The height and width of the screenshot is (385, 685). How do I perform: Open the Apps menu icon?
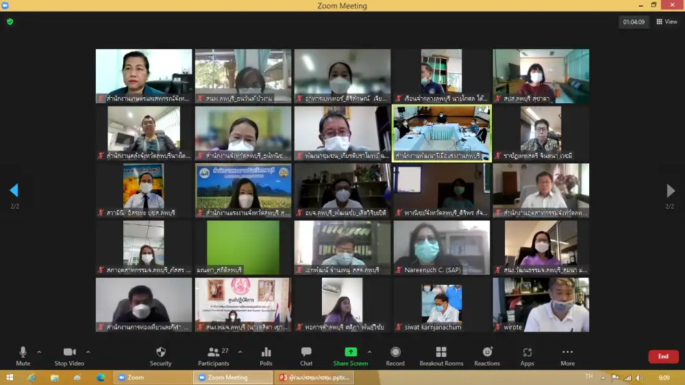tap(527, 356)
